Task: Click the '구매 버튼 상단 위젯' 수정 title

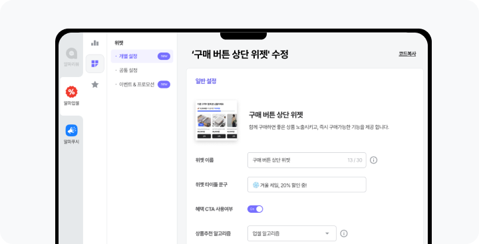Action: 239,55
